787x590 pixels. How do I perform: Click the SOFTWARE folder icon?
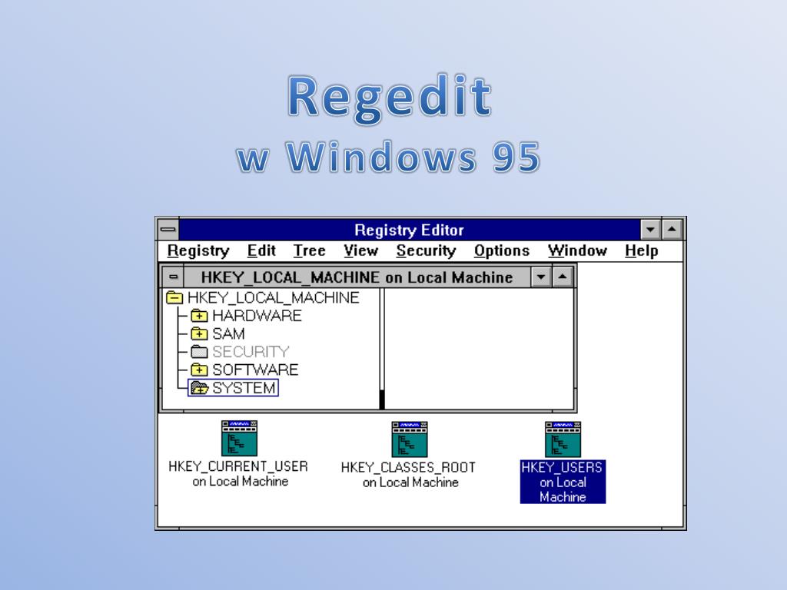pos(199,370)
